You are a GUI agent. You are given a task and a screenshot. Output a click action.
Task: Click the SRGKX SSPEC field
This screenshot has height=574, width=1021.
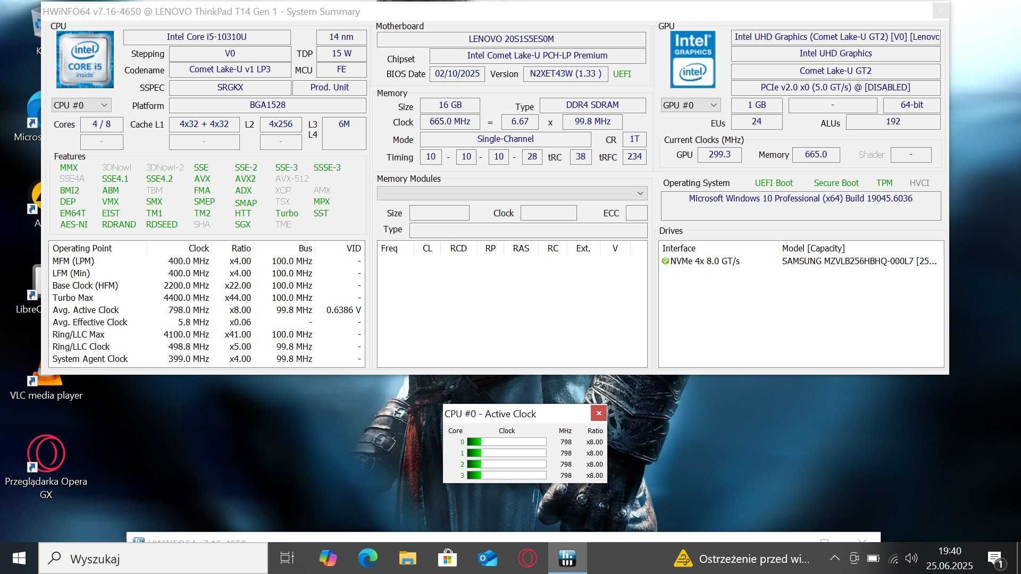(230, 87)
